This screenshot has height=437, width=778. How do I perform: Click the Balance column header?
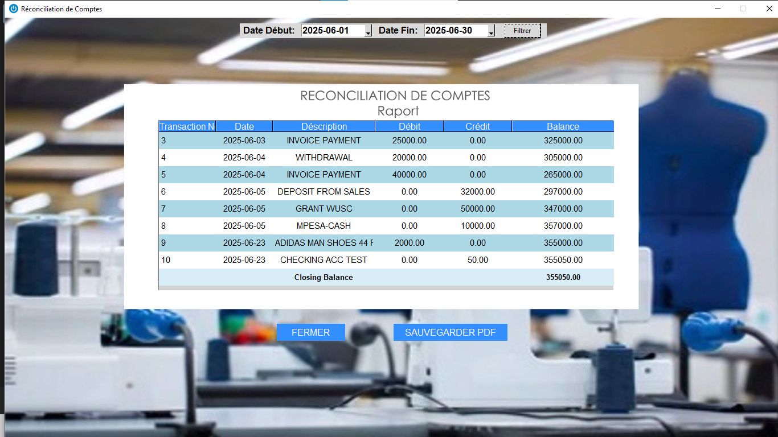coord(563,126)
